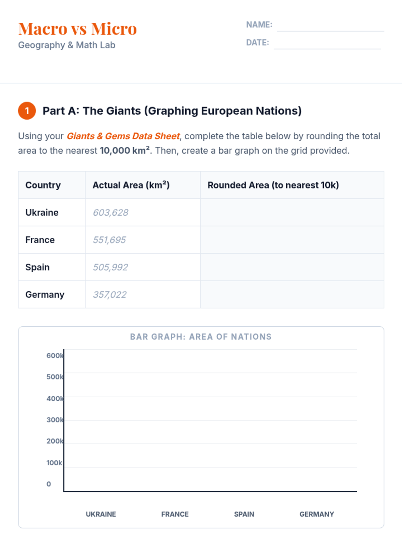
Task: Click Ukraine's empty Rounded Area cell
Action: pyautogui.click(x=292, y=212)
